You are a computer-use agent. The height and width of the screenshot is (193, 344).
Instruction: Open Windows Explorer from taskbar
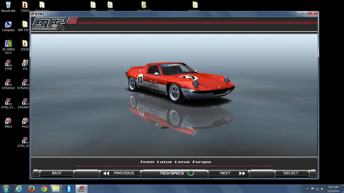56,189
